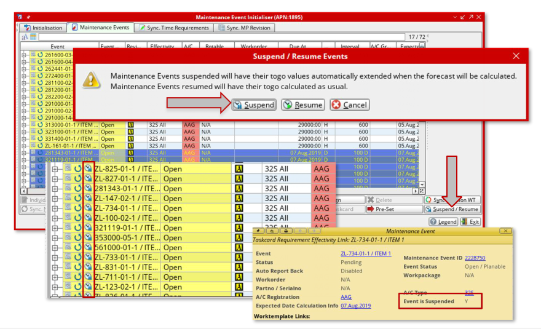Click the forward arrow in Maintenance Event popup
The image size is (541, 329).
[314, 231]
